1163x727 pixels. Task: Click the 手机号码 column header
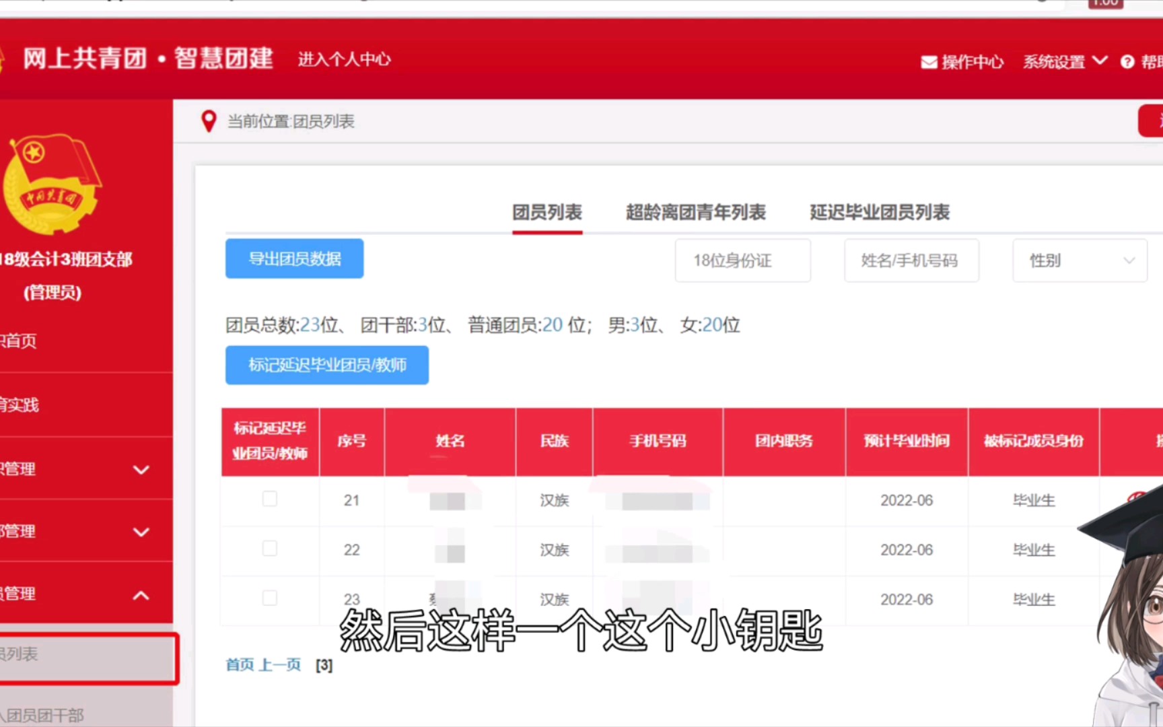(x=658, y=442)
